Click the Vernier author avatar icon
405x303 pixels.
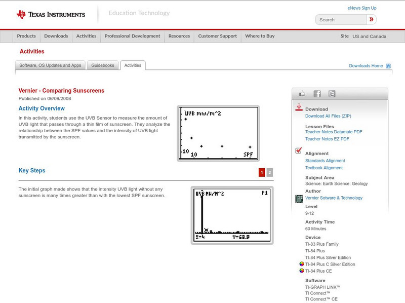[x=299, y=199]
